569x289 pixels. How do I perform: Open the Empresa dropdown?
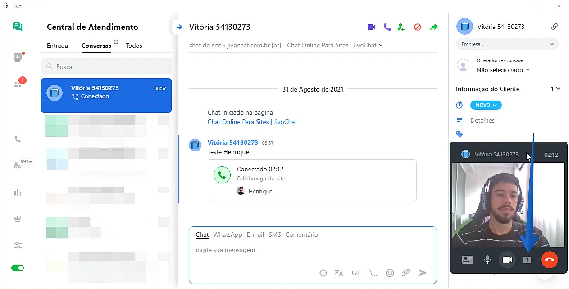[x=507, y=44]
